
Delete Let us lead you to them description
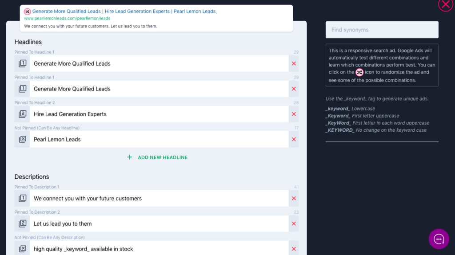(294, 224)
